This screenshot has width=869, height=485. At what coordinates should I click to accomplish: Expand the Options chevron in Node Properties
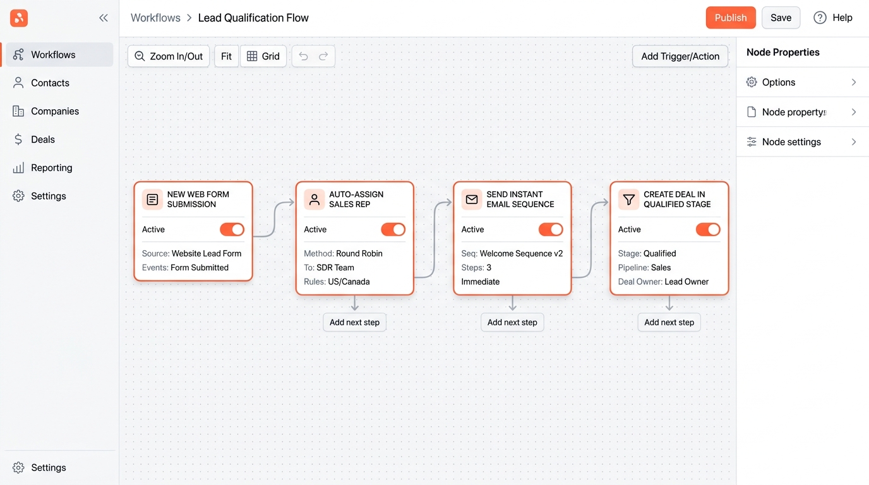[854, 82]
